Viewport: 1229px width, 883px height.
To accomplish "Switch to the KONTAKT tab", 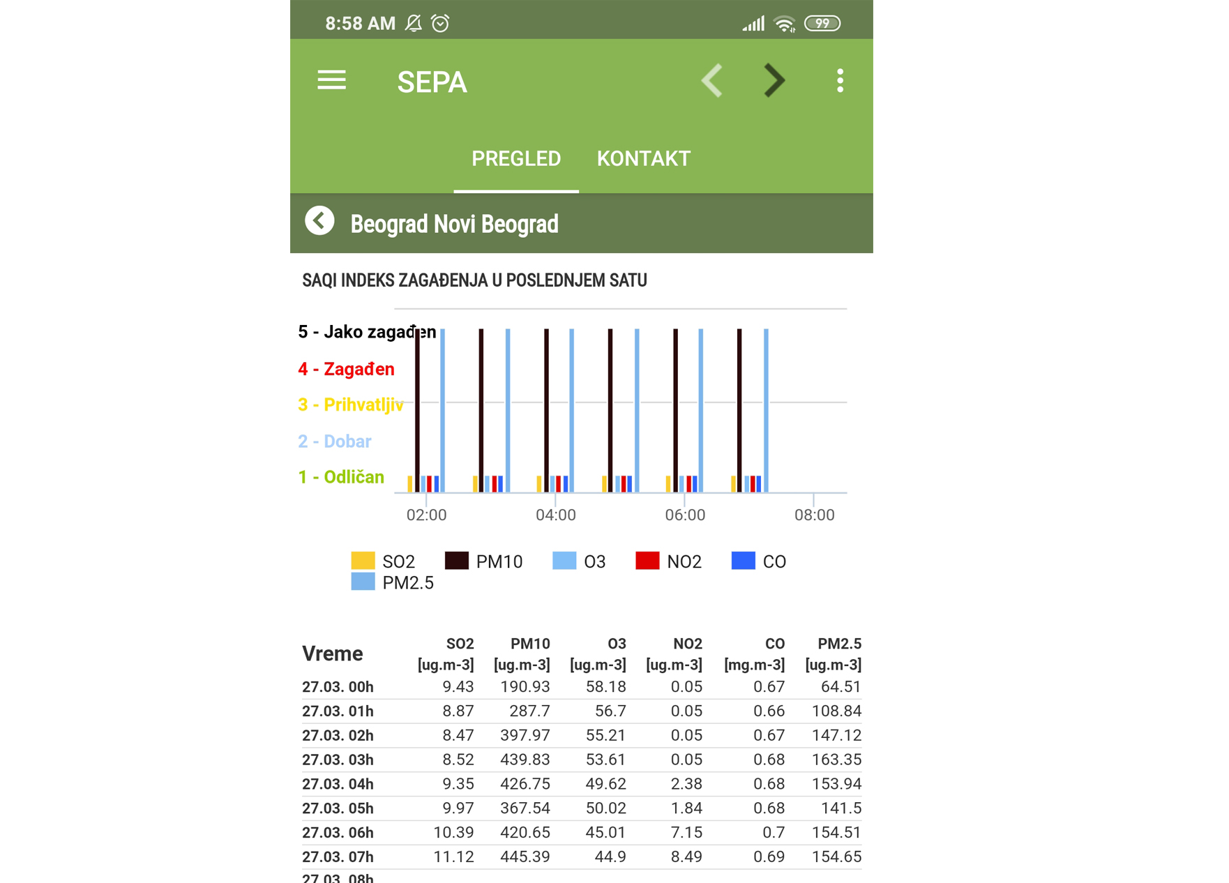I will pos(643,159).
